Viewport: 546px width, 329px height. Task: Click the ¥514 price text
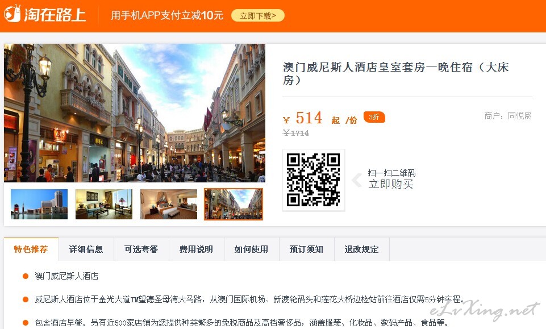point(303,118)
